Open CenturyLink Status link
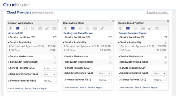The width and height of the screenshot is (177, 96). click(83, 88)
